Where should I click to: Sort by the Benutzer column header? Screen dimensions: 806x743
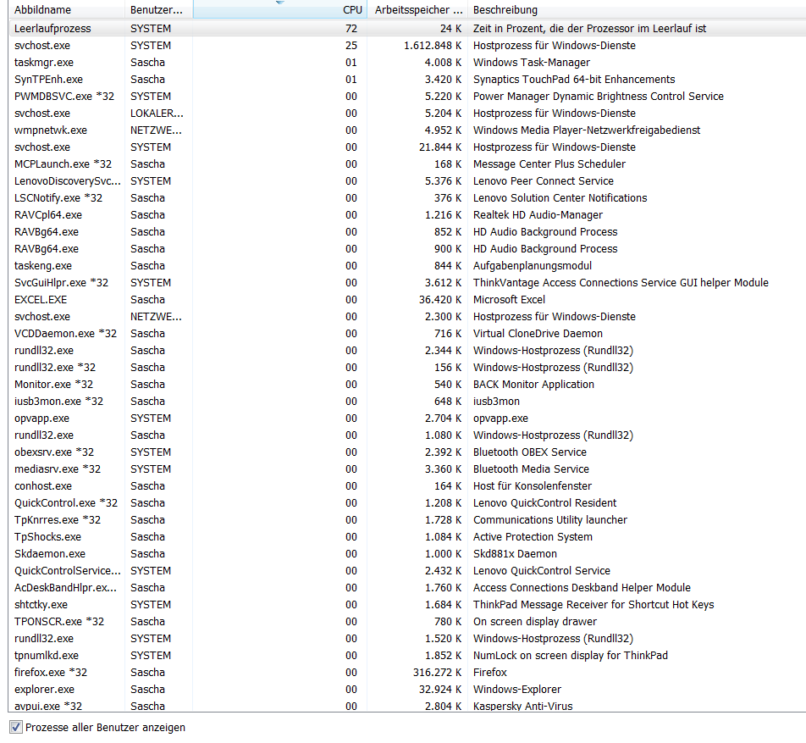pos(159,10)
